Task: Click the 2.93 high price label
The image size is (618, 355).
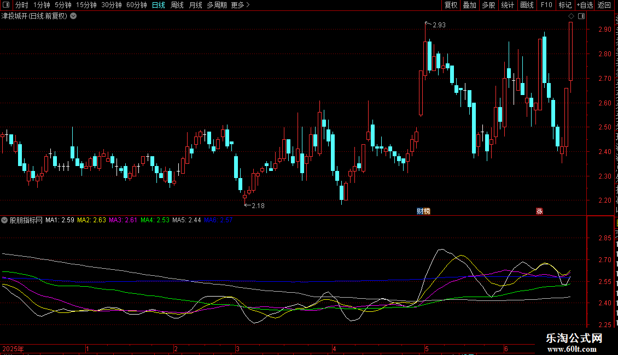Action: (x=439, y=25)
